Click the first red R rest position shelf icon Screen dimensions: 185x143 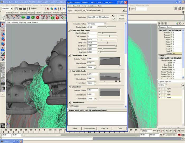pyautogui.click(x=38, y=17)
